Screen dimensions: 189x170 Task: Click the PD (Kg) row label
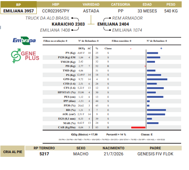pyautogui.click(x=70, y=66)
